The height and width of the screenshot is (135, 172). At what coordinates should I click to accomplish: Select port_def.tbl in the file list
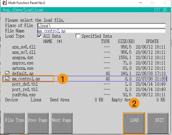click(25, 84)
